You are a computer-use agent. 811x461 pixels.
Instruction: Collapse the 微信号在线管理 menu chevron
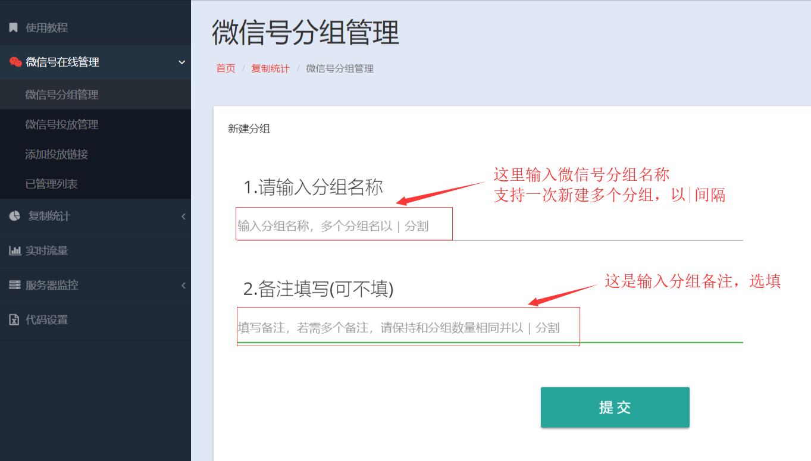tap(182, 62)
